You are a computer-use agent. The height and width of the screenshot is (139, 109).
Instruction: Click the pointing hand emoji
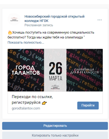(x=44, y=103)
